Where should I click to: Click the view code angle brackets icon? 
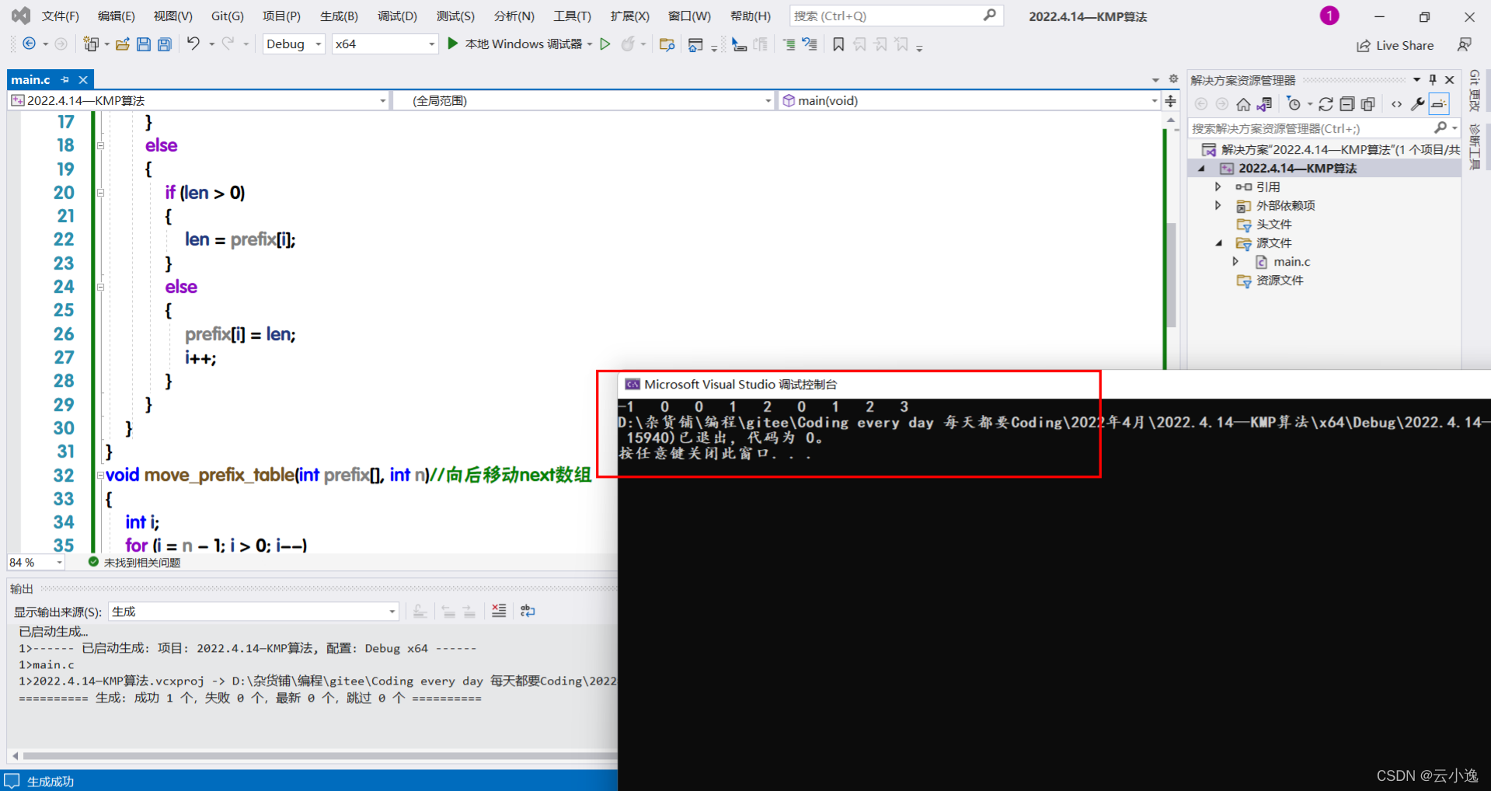pyautogui.click(x=1397, y=104)
